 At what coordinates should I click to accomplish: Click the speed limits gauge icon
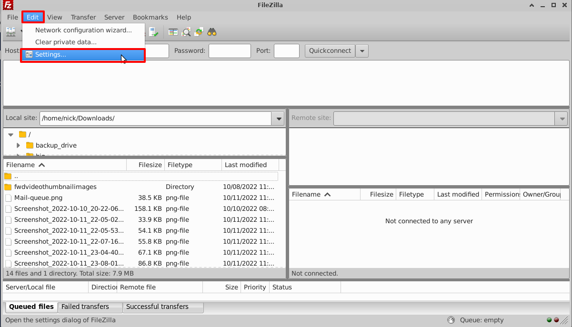[x=451, y=320]
